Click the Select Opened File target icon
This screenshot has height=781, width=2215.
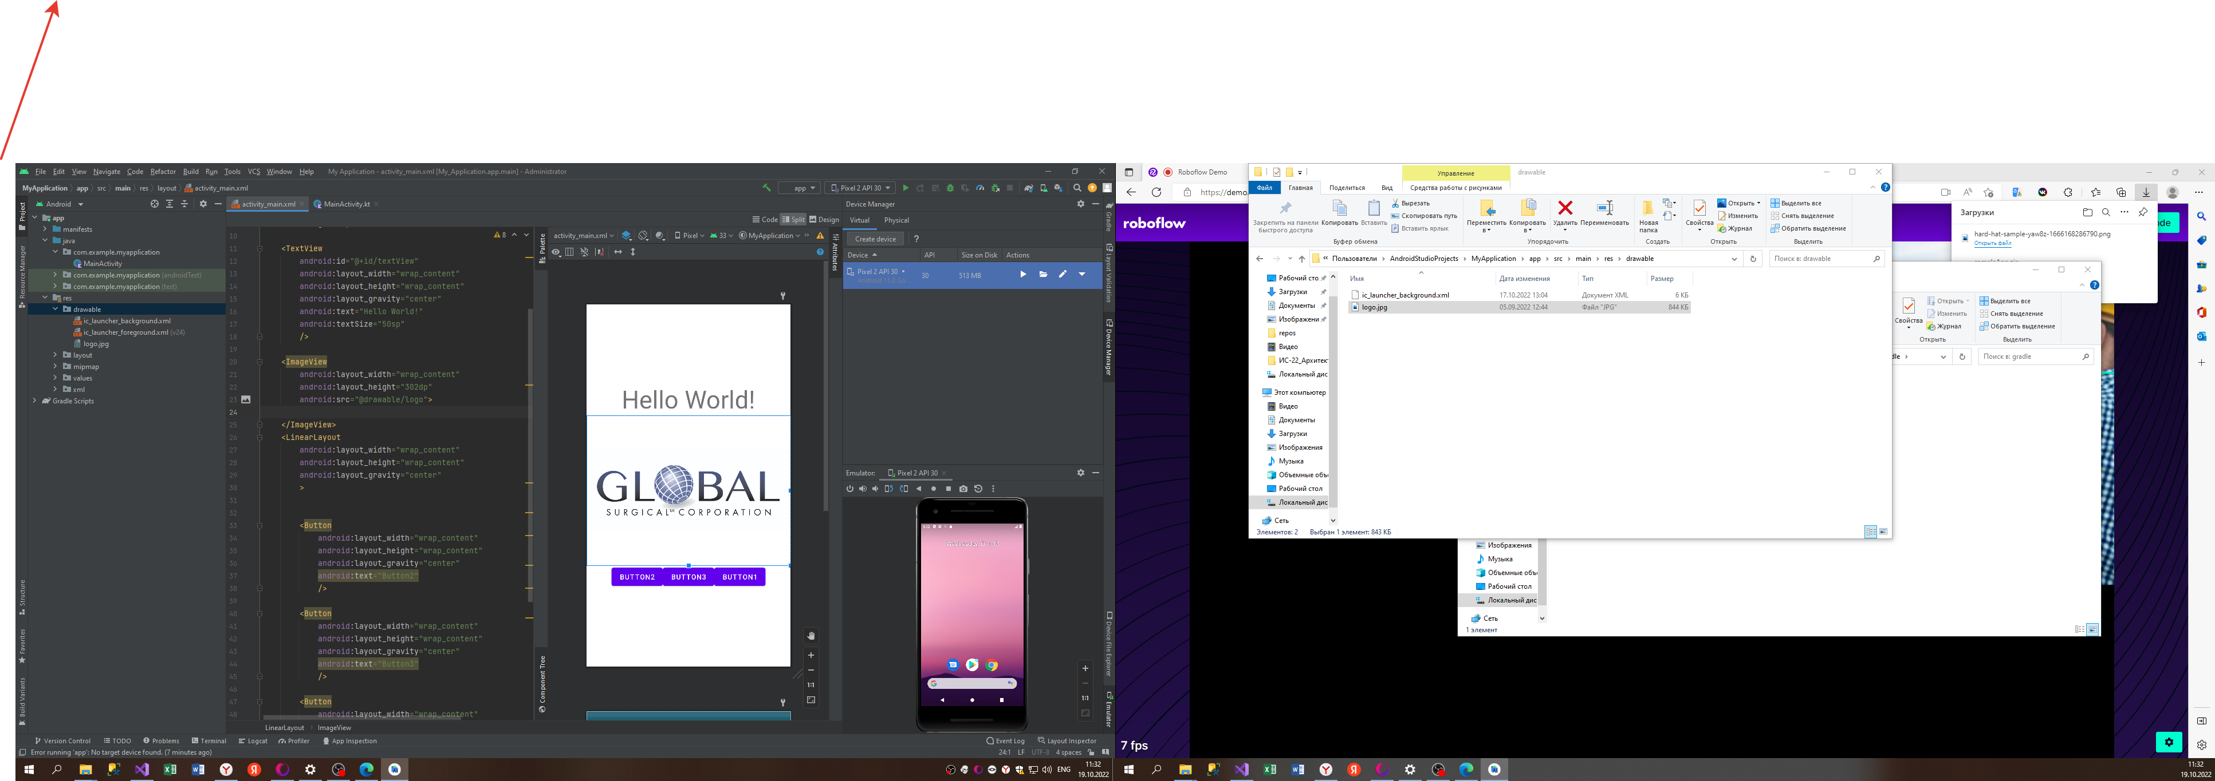pos(155,204)
